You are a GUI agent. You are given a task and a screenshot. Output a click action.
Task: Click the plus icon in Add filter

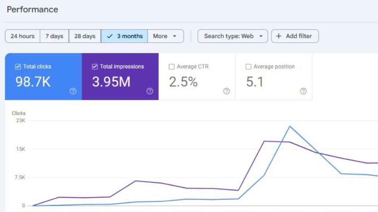pyautogui.click(x=279, y=36)
